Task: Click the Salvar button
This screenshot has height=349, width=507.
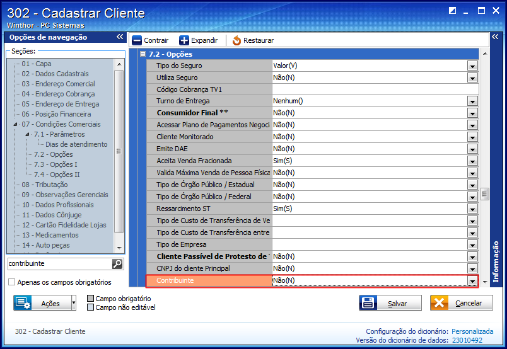Action: pos(390,303)
